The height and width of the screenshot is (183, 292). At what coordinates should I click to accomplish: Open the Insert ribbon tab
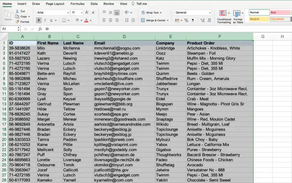22,4
